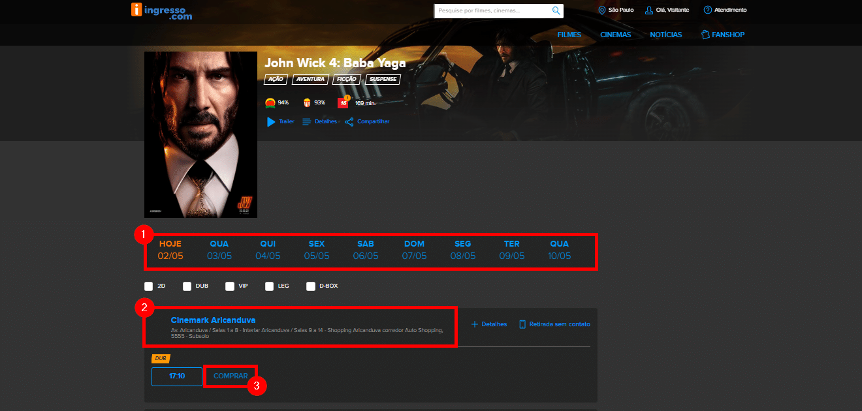Click the Compartilhar link text

point(373,121)
